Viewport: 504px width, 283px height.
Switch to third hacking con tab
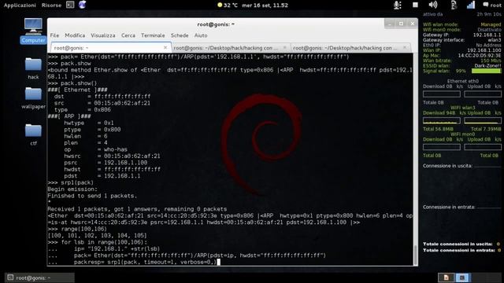pyautogui.click(x=350, y=48)
